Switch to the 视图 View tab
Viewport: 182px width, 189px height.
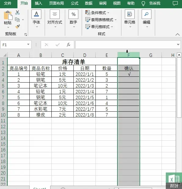coord(117,3)
